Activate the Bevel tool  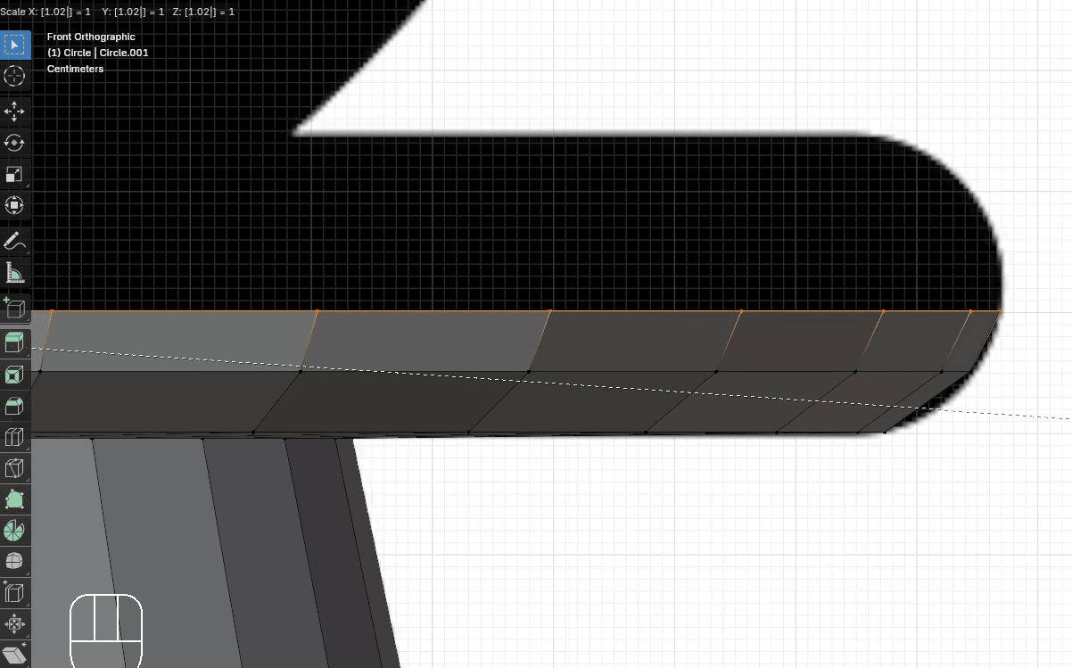pos(14,406)
